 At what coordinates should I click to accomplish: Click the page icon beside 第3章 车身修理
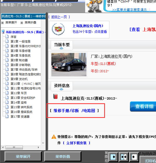tap(7, 51)
